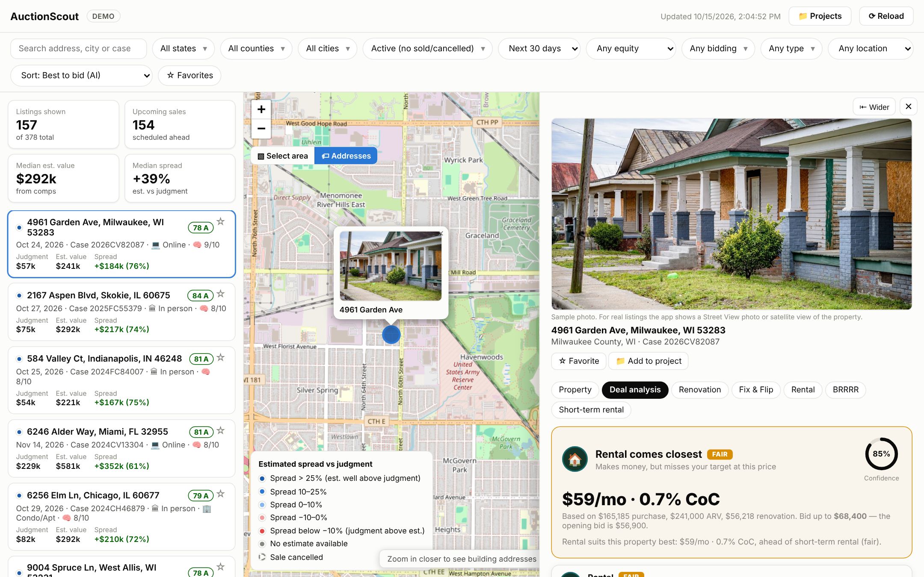The height and width of the screenshot is (577, 924).
Task: Change the Sort: Best to bid dropdown
Action: 81,76
